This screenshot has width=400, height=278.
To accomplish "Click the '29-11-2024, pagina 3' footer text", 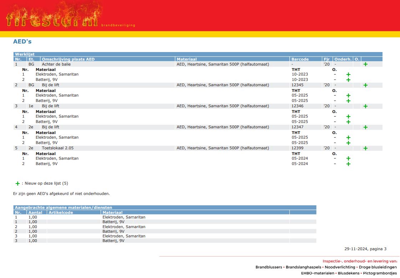I will 365,249.
